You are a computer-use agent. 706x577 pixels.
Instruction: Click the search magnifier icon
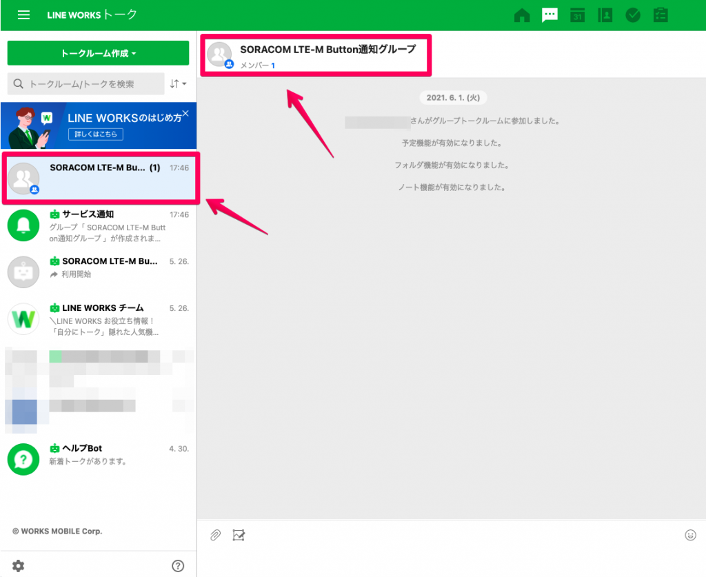(19, 83)
